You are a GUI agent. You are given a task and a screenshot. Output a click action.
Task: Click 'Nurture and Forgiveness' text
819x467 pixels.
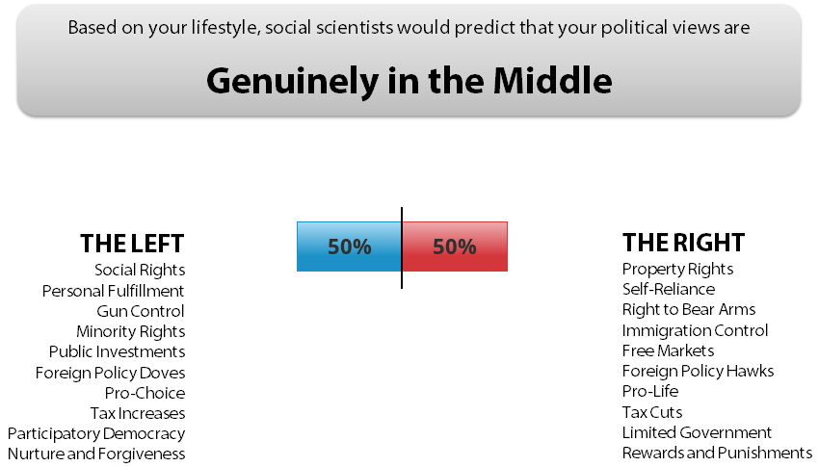point(96,454)
